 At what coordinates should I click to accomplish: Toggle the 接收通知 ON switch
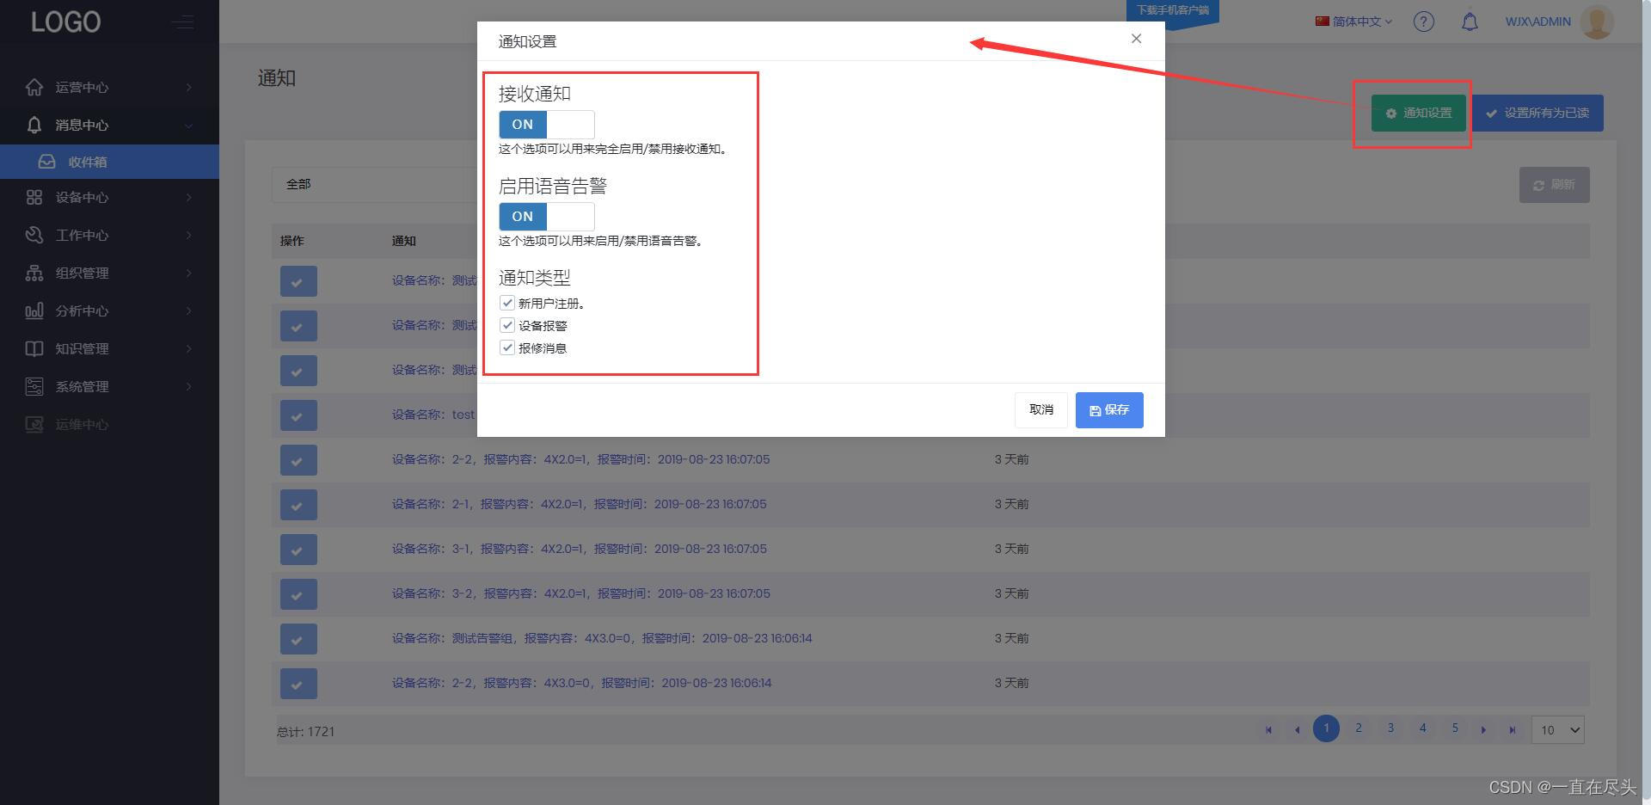click(546, 125)
